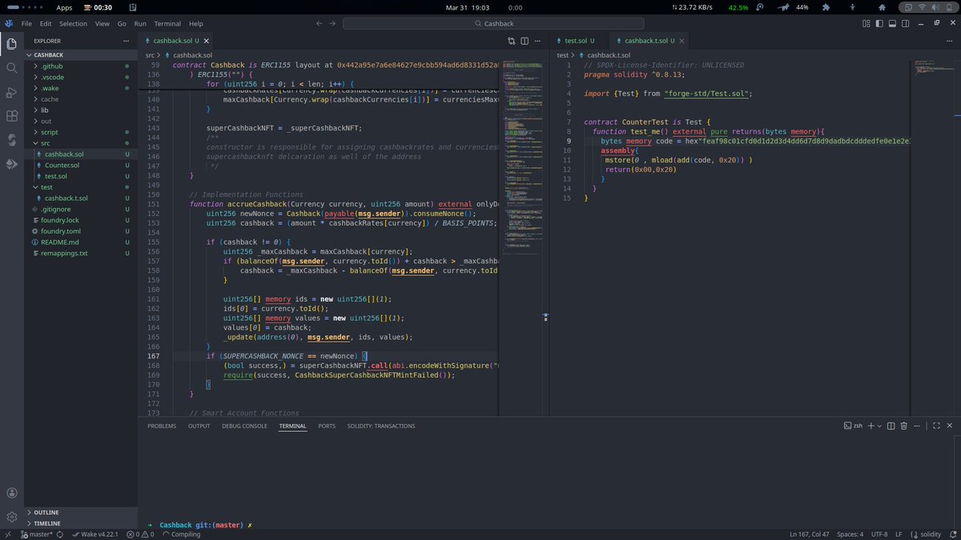This screenshot has height=540, width=961.
Task: Expand the script folder
Action: coord(80,132)
